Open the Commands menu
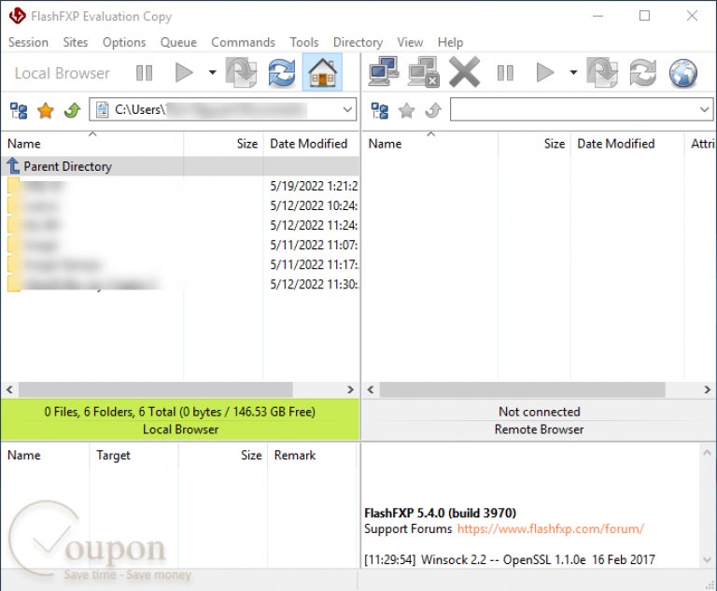The height and width of the screenshot is (591, 717). click(243, 43)
